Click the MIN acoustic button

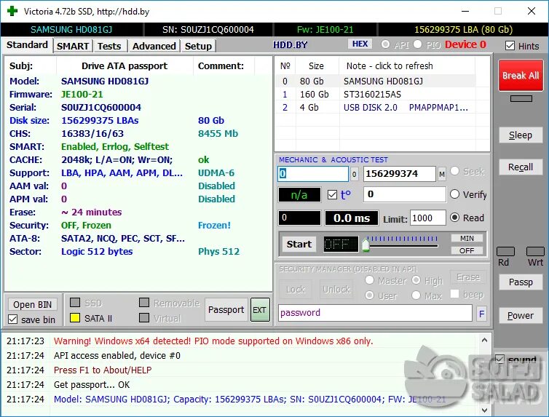click(467, 238)
